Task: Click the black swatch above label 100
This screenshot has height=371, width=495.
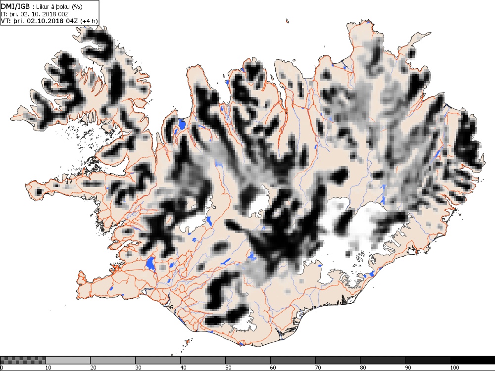Action: [473, 360]
